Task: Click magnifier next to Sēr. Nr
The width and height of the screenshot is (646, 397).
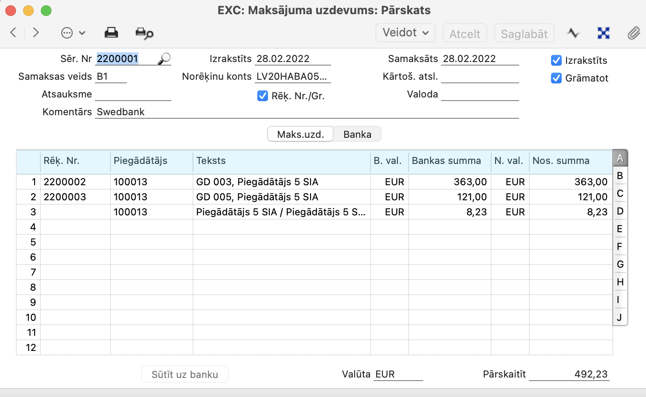Action: coord(164,58)
